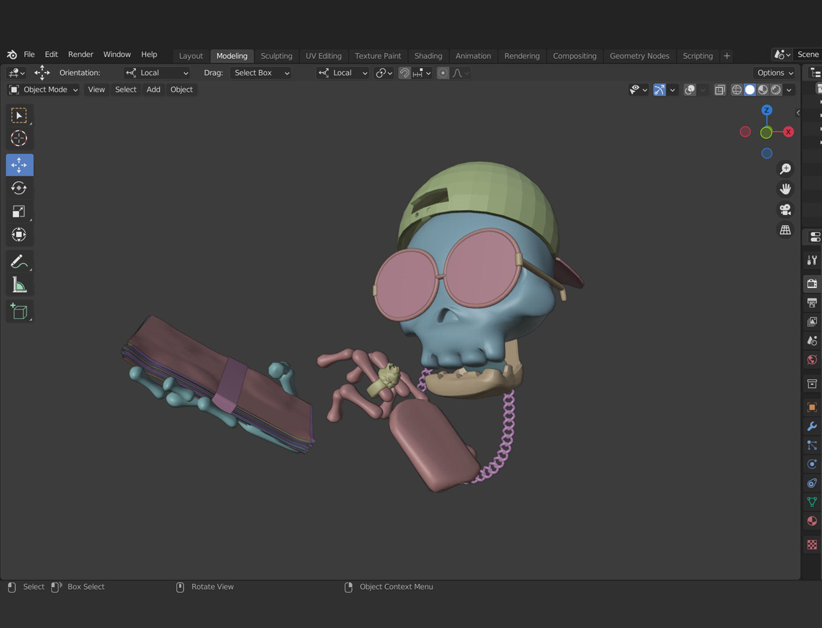The image size is (822, 628).
Task: Switch to material preview shading
Action: pos(763,90)
